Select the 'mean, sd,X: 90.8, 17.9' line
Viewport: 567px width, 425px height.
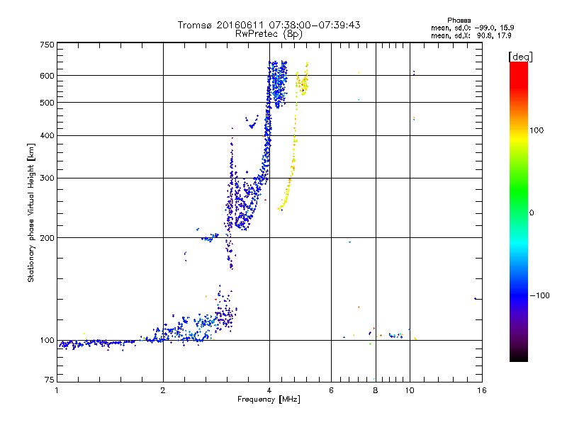471,36
